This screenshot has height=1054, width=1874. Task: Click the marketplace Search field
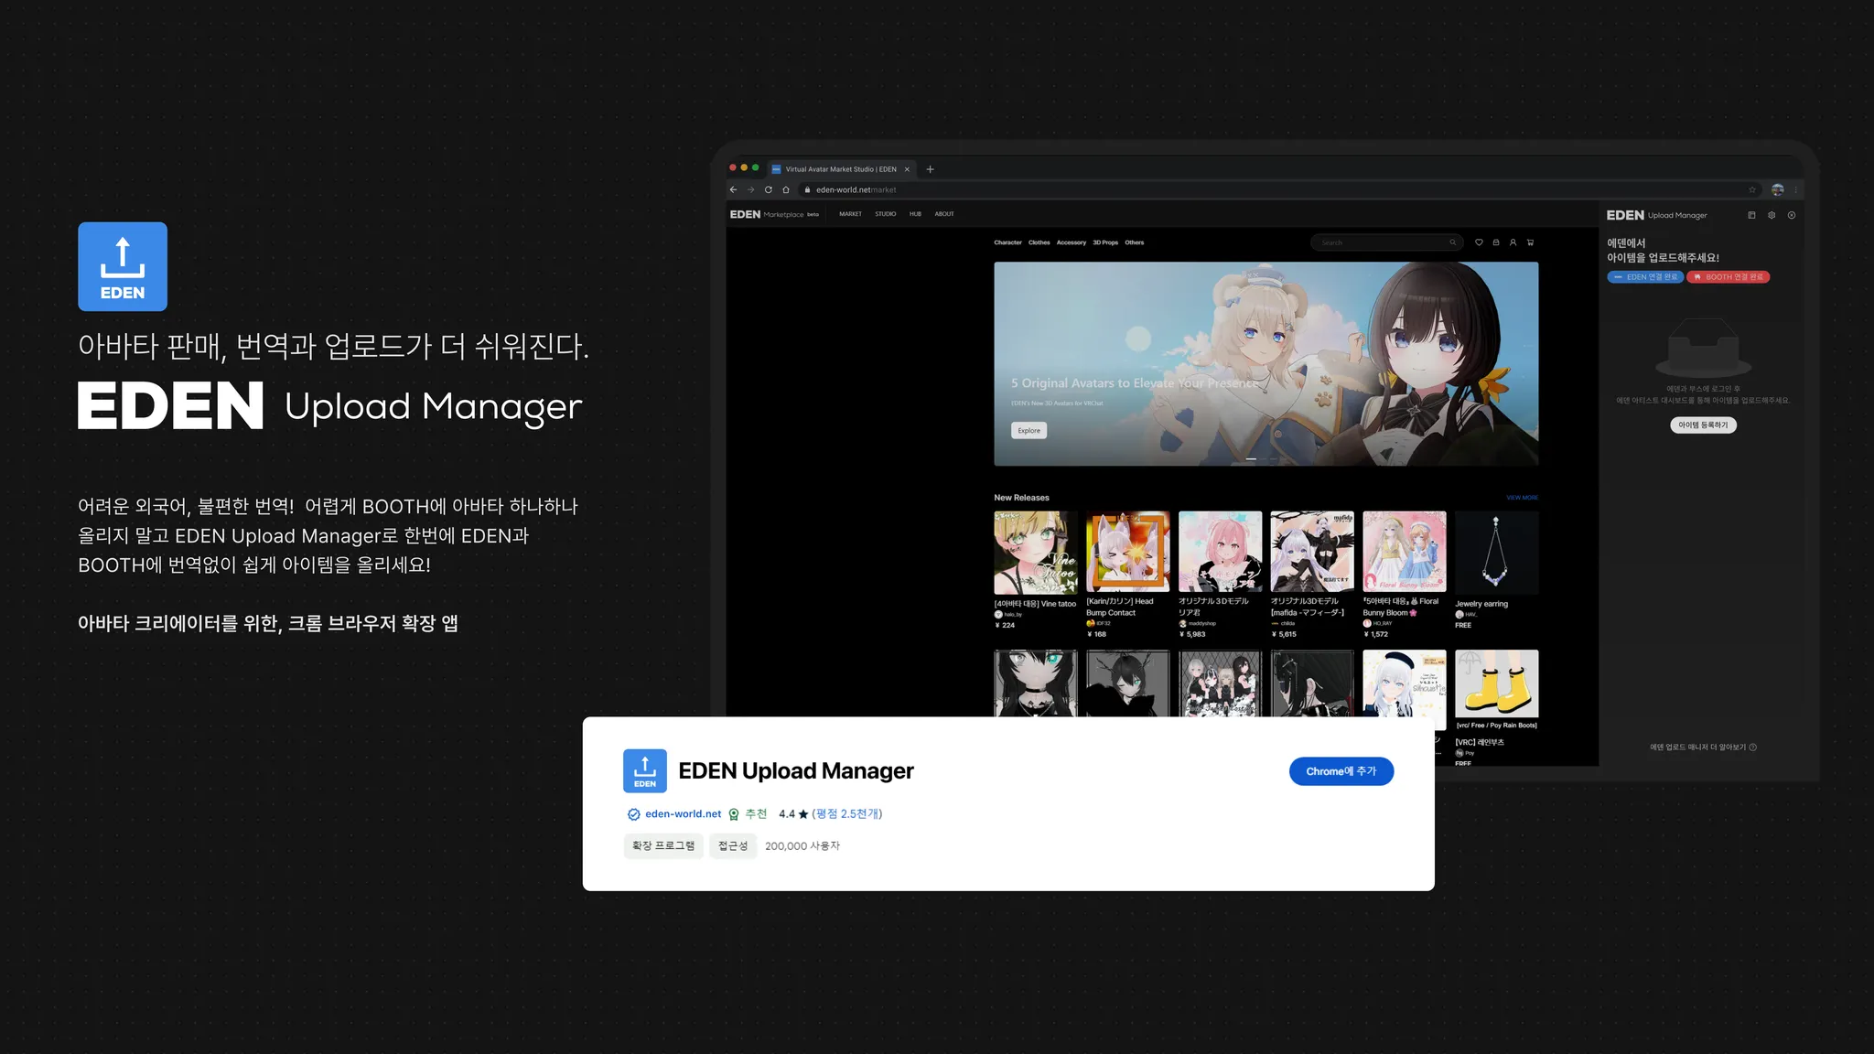(1382, 242)
